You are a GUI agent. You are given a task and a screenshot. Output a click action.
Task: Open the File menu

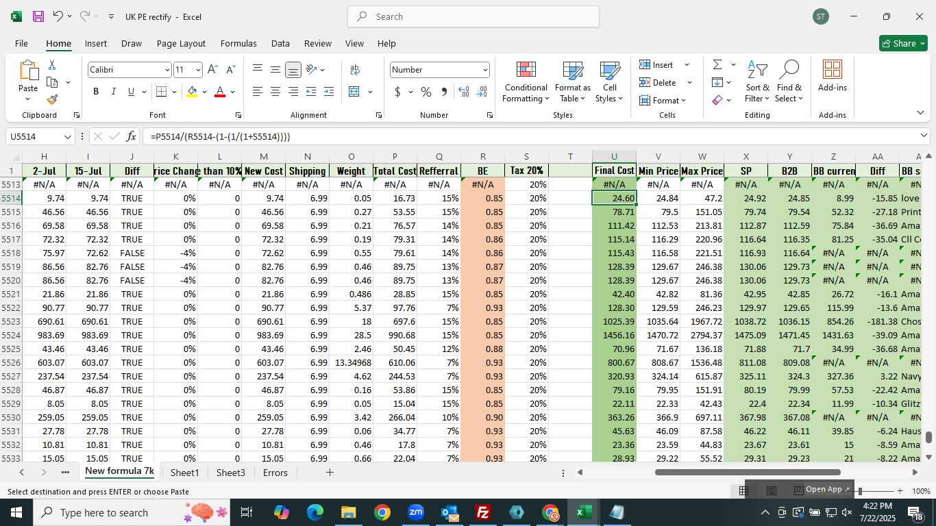pos(21,43)
